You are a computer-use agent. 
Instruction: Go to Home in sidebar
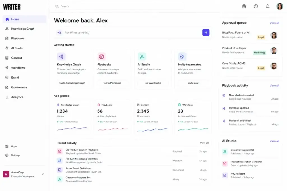(24, 19)
